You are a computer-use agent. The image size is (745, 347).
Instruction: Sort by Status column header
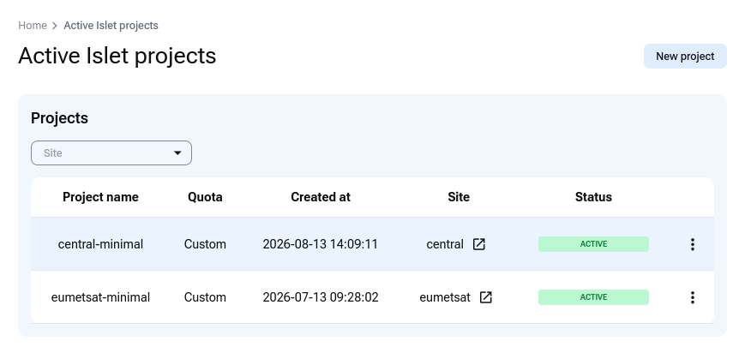pos(593,197)
